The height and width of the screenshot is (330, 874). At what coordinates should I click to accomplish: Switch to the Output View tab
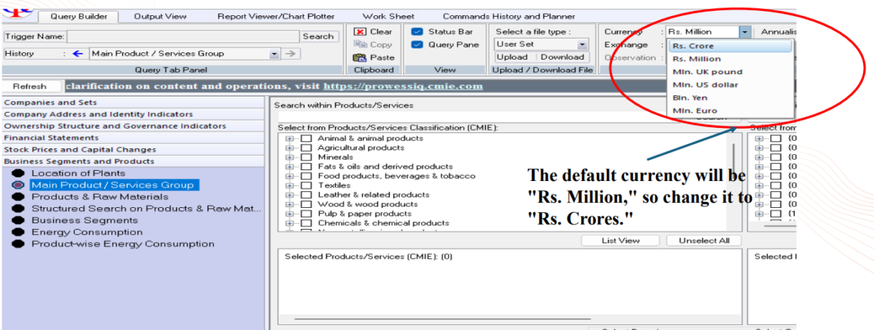pos(160,16)
